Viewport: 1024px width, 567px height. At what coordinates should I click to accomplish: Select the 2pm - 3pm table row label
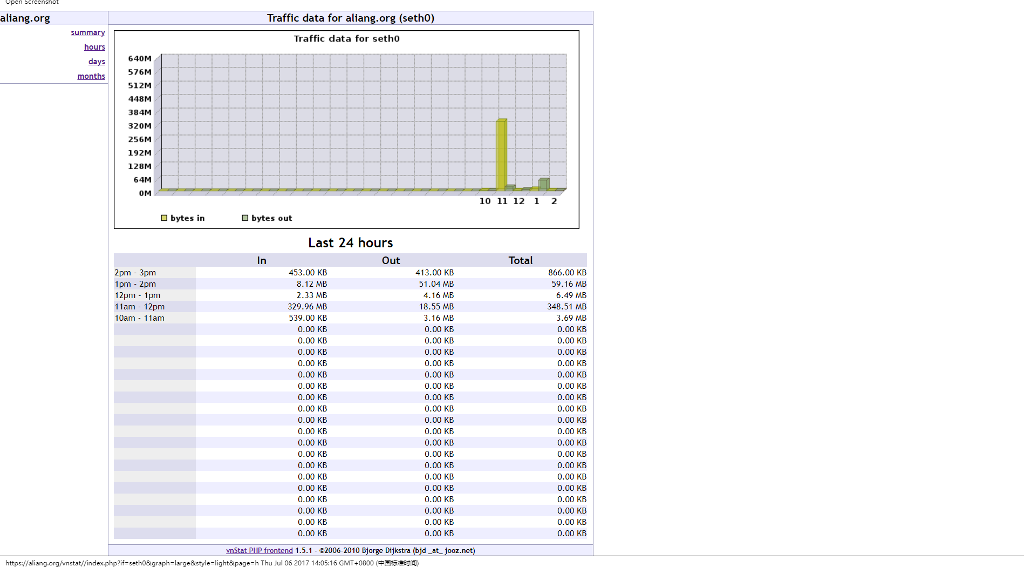[135, 273]
